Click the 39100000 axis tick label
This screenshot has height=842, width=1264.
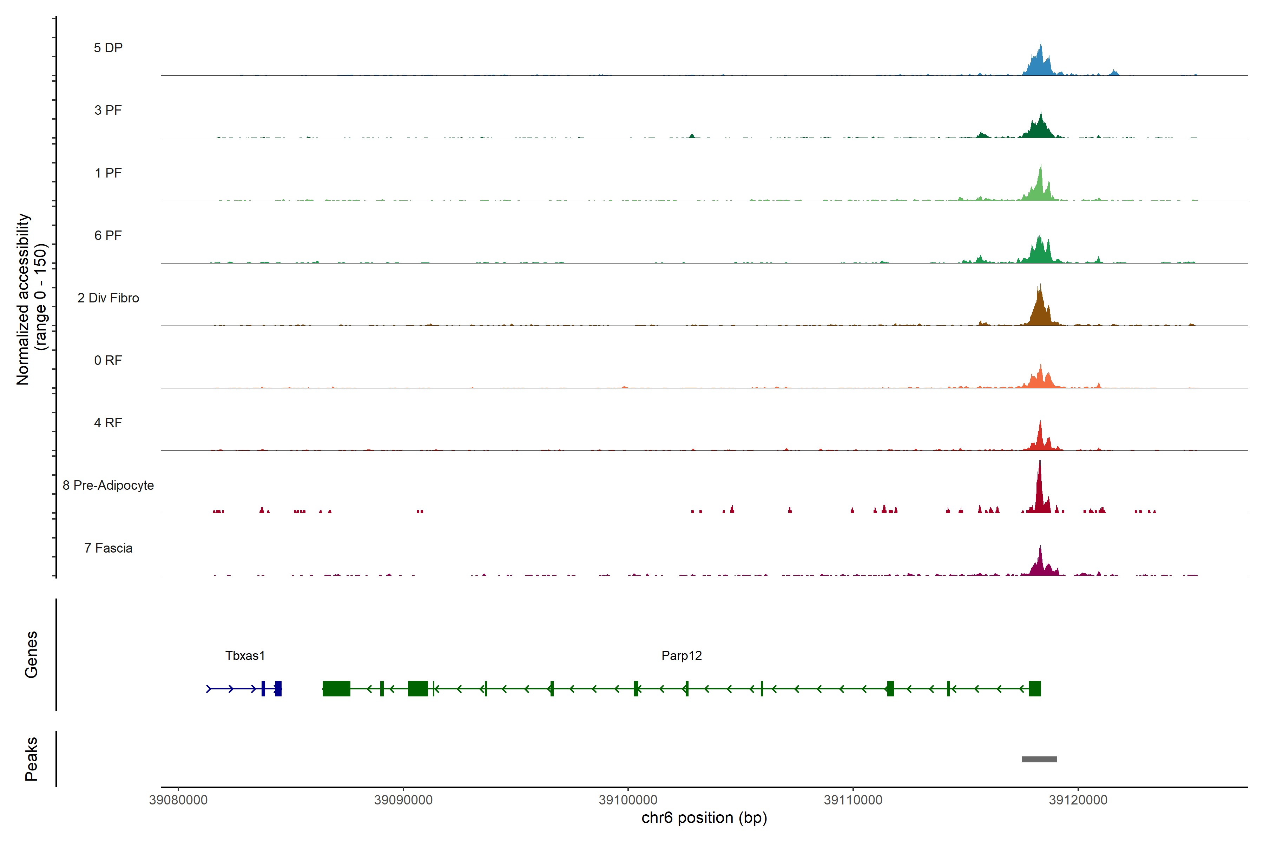(x=628, y=800)
